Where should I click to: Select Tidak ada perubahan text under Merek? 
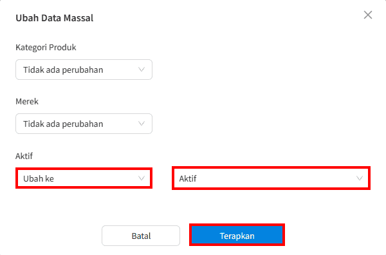coord(63,124)
